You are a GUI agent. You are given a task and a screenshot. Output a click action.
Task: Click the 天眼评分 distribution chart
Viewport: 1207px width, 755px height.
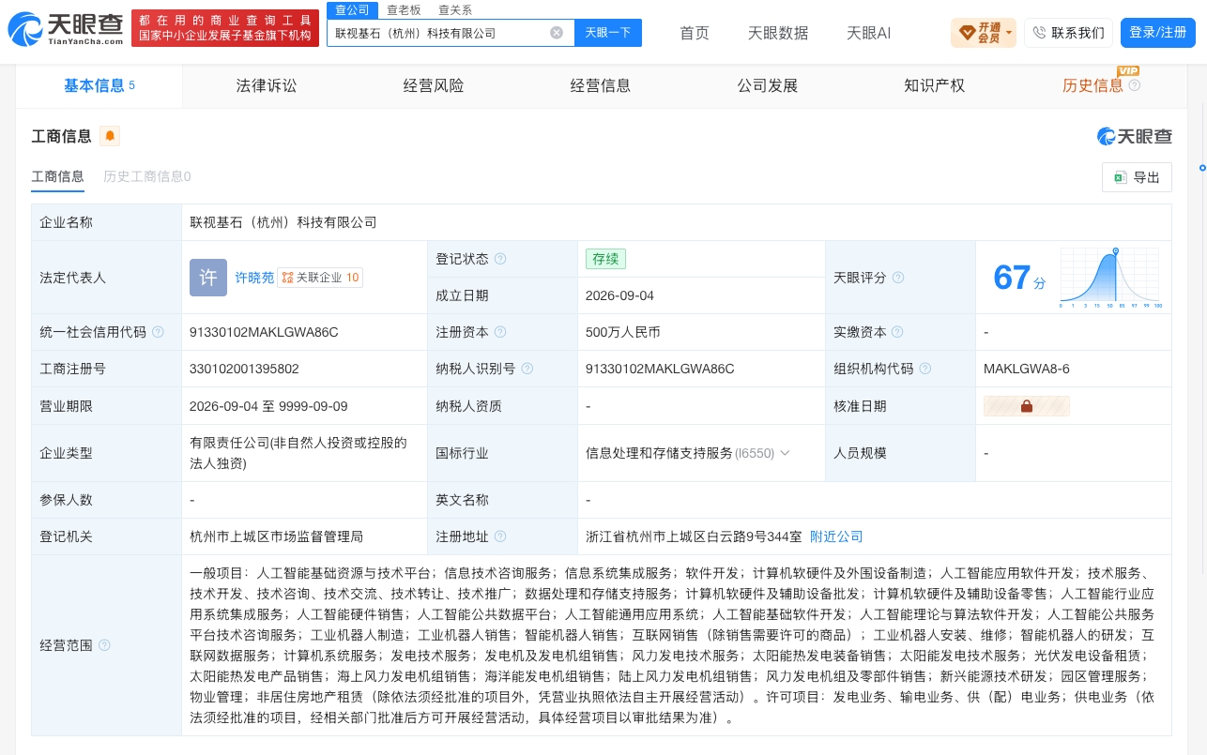pos(1111,278)
